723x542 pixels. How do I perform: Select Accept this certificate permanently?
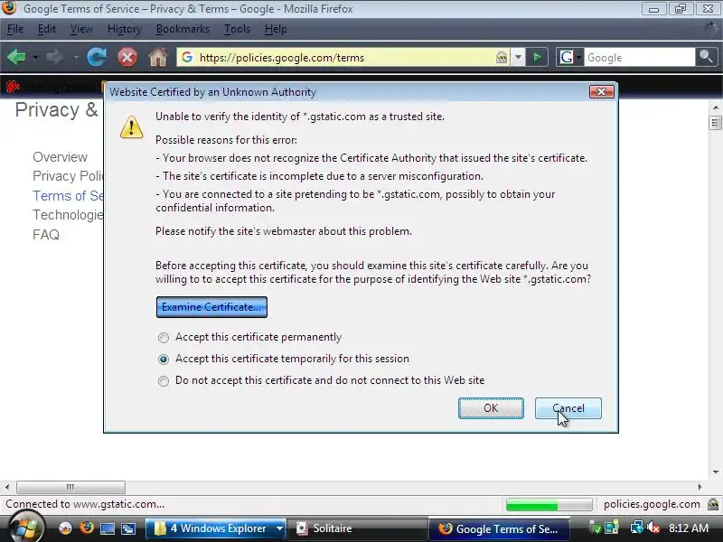pos(164,337)
